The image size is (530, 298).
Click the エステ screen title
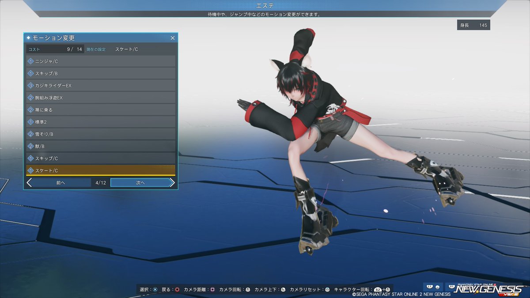pyautogui.click(x=265, y=5)
